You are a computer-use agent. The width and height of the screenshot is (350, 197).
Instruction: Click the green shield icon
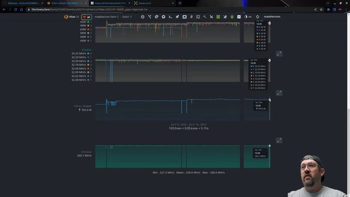pyautogui.click(x=232, y=17)
